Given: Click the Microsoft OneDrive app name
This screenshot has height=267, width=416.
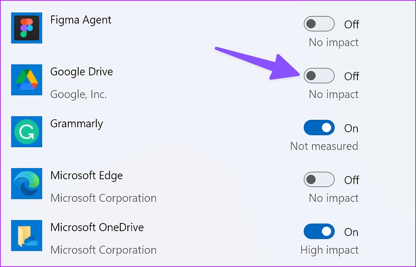Looking at the screenshot, I should pyautogui.click(x=97, y=227).
